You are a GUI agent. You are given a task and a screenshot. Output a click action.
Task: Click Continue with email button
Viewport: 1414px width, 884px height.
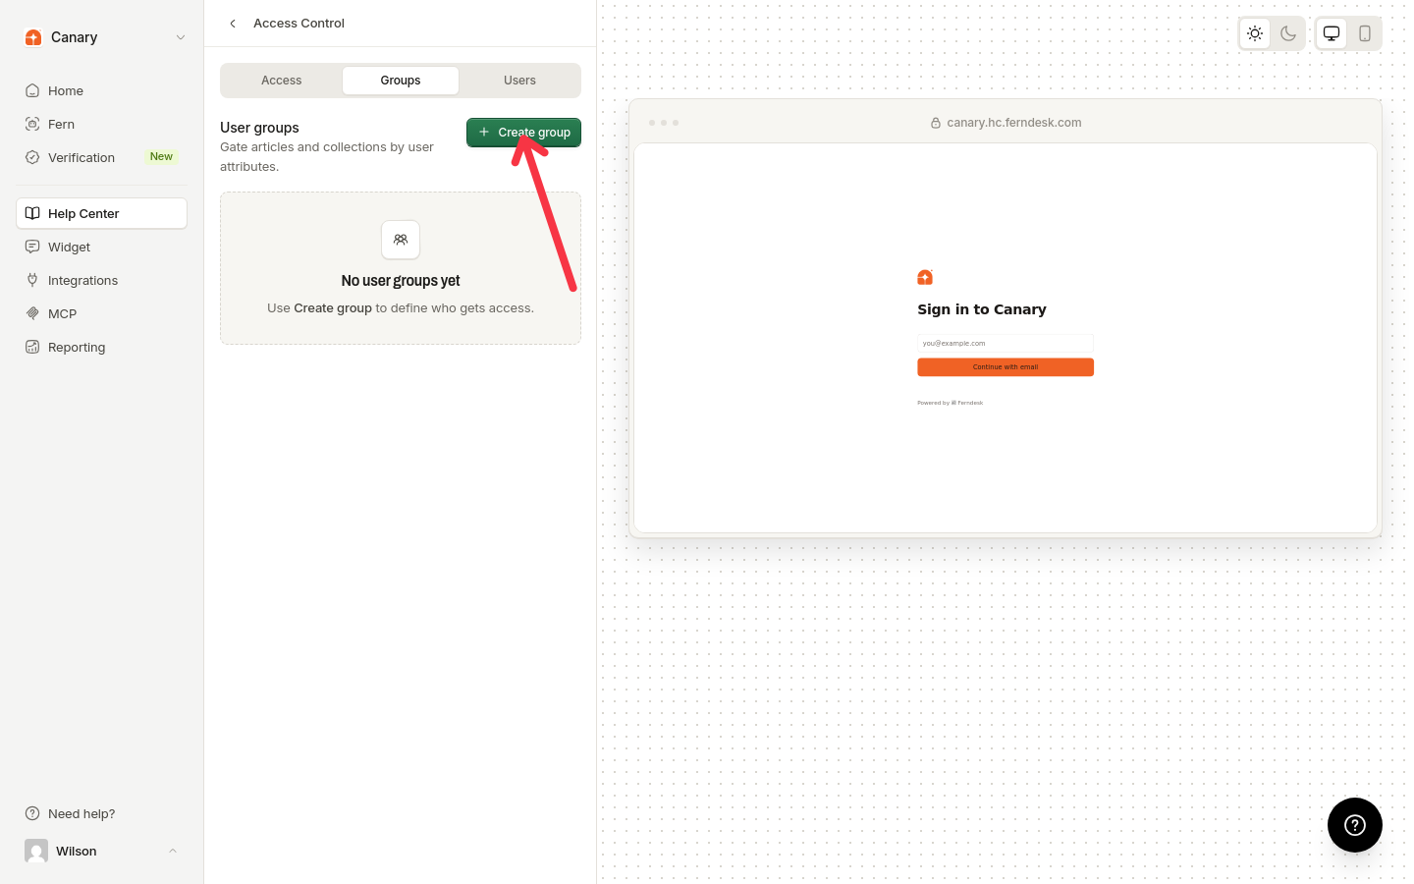[x=1006, y=367]
